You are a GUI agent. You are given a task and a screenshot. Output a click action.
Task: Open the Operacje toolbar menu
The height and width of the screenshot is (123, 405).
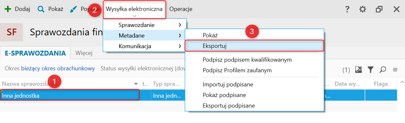pos(181,9)
